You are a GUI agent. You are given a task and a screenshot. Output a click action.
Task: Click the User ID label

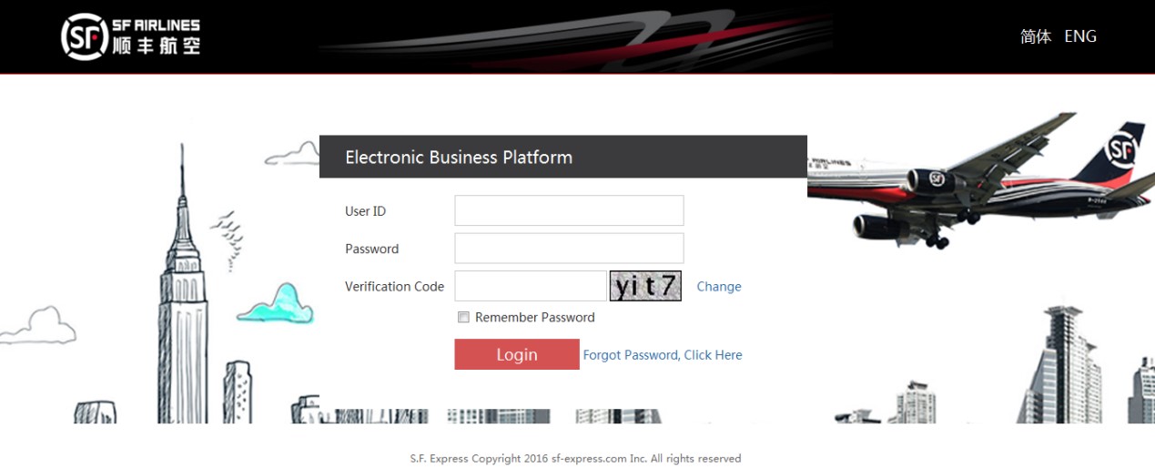pyautogui.click(x=365, y=211)
